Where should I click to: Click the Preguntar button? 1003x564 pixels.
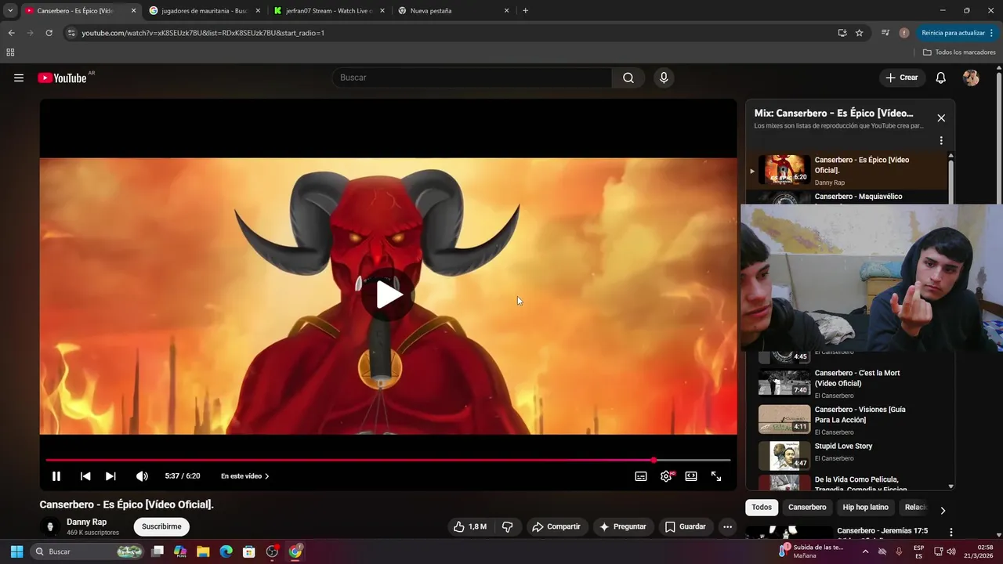pyautogui.click(x=623, y=526)
